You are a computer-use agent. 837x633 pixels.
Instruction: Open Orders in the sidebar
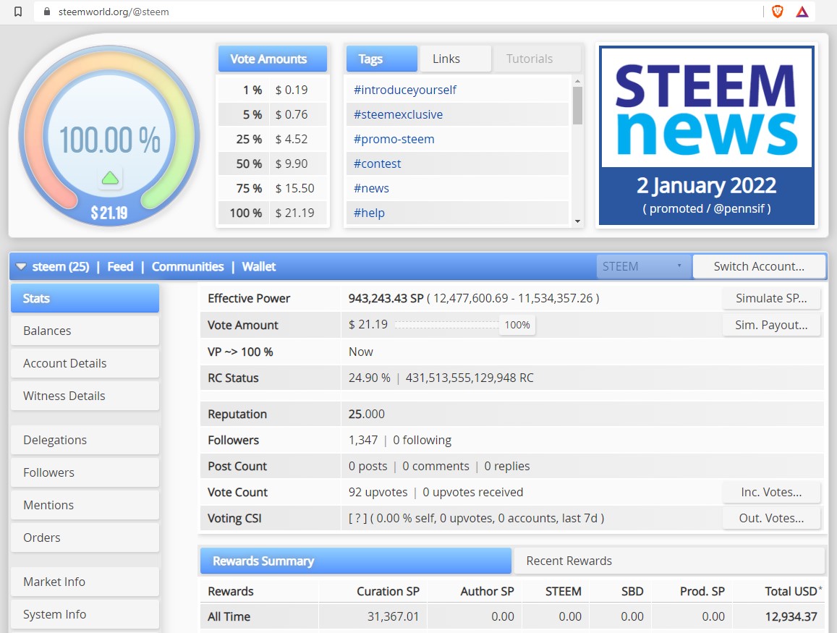(x=85, y=538)
